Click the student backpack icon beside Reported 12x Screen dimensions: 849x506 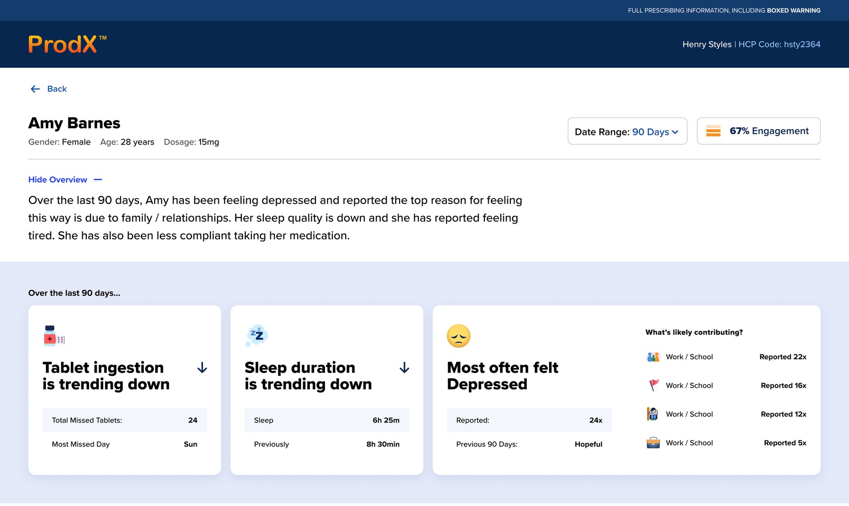653,414
